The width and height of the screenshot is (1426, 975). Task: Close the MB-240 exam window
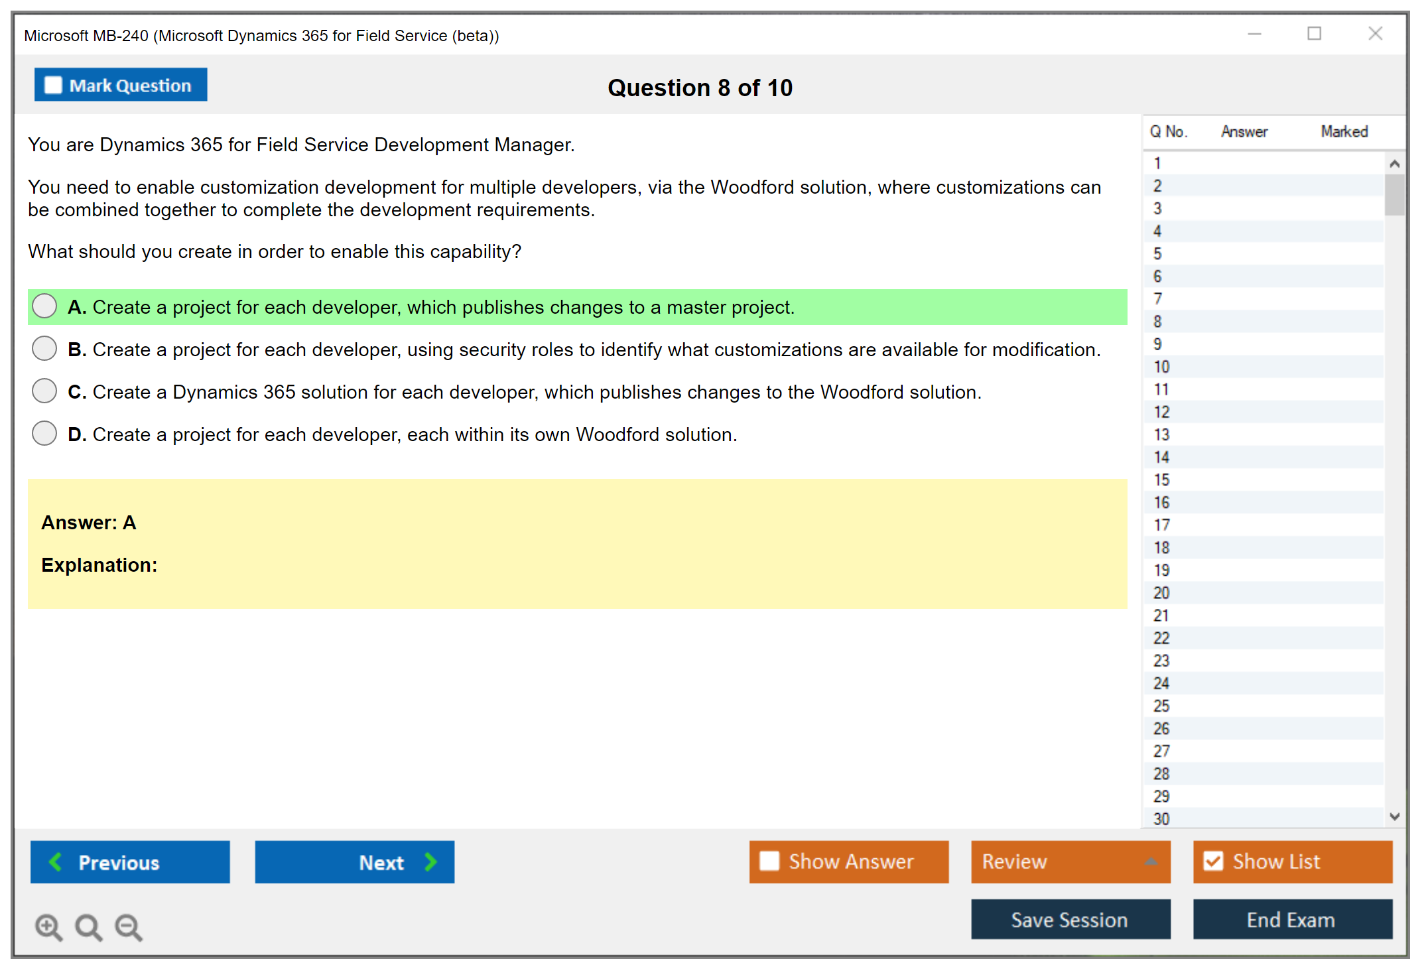(x=1375, y=34)
